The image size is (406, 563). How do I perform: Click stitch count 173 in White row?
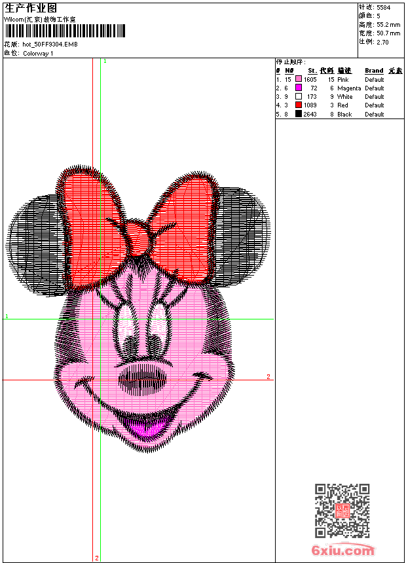pyautogui.click(x=312, y=97)
